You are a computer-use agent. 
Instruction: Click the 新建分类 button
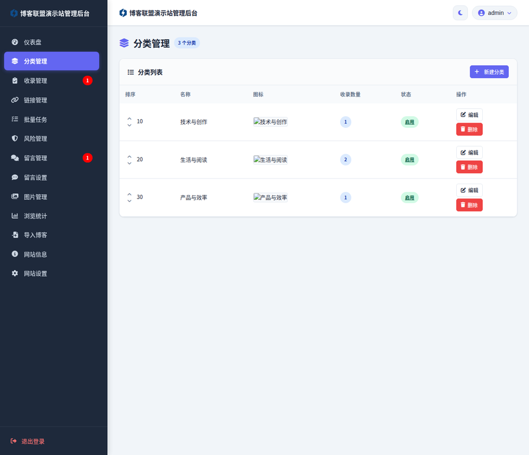click(x=489, y=72)
